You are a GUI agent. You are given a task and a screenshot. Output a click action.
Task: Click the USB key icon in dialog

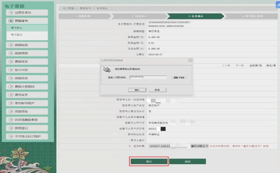[x=107, y=69]
